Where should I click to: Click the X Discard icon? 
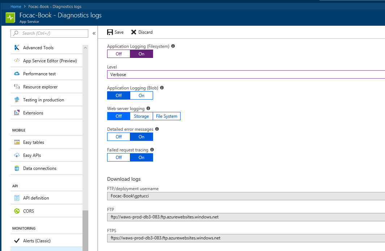[x=134, y=32]
